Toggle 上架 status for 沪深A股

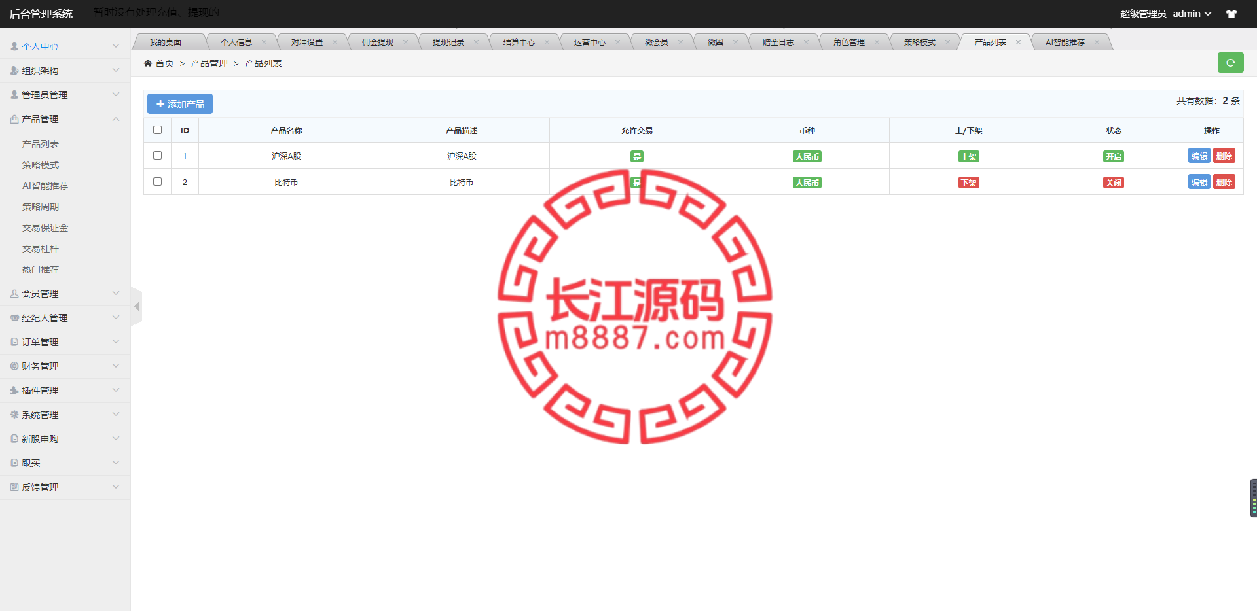(968, 156)
